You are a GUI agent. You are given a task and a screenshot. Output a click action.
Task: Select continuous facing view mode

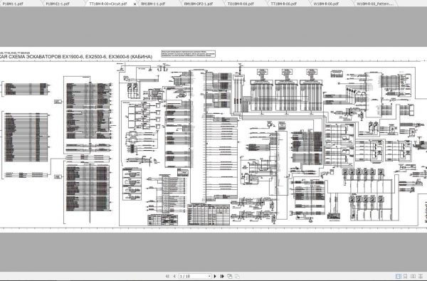[x=421, y=276]
